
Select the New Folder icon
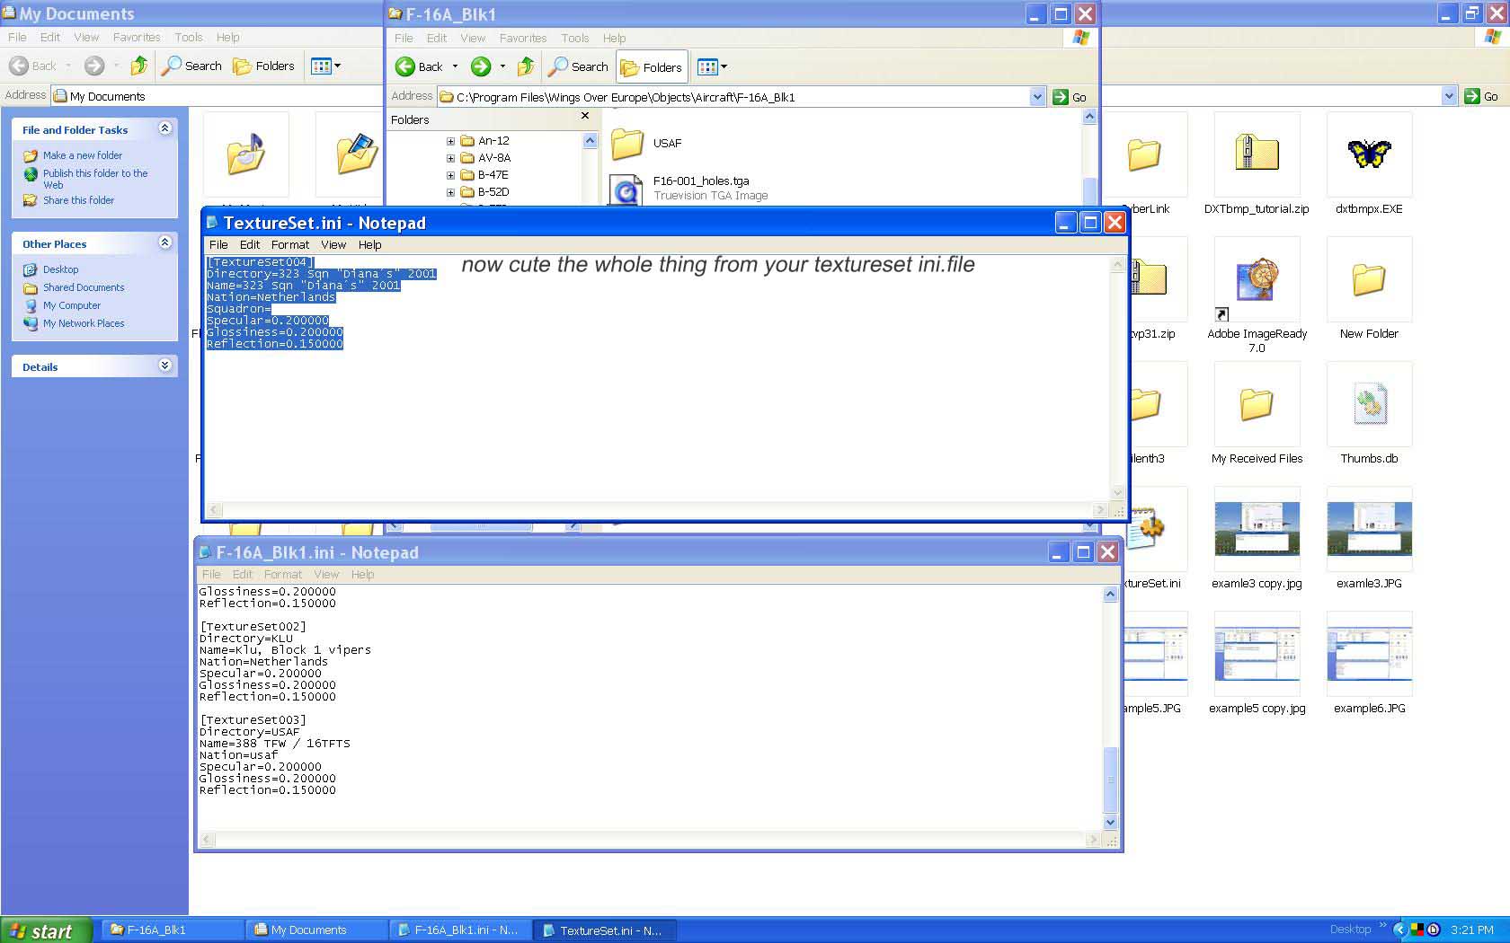pos(1369,279)
